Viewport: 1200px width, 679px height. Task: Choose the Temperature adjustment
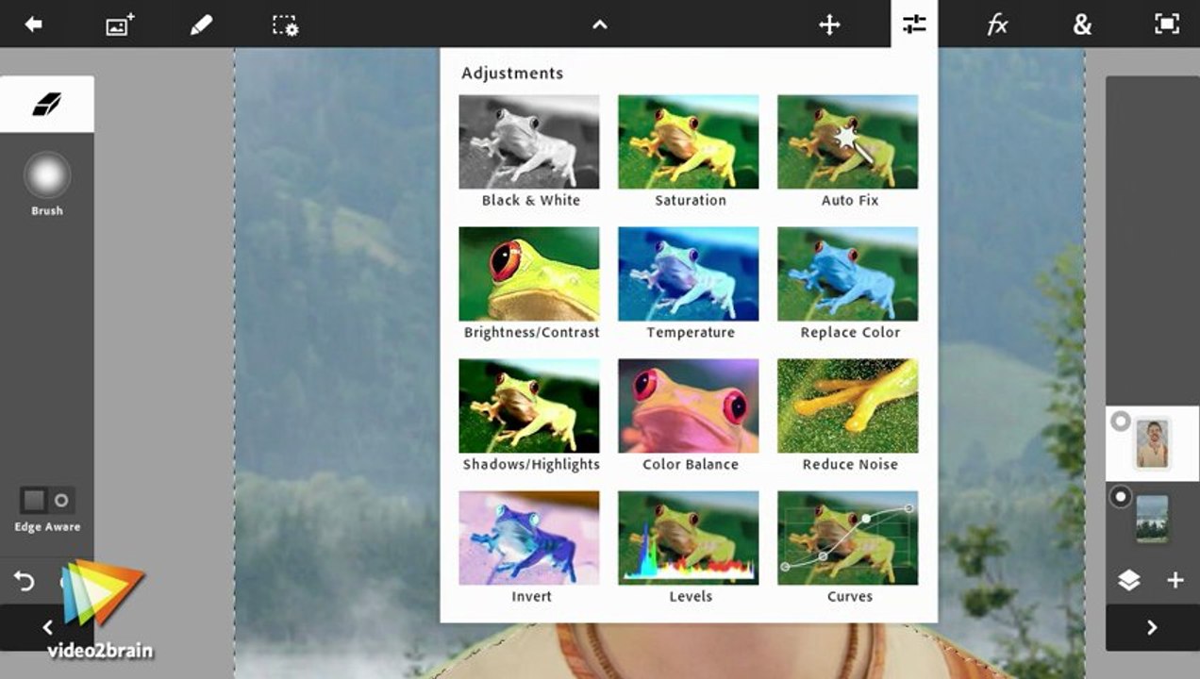pos(689,283)
